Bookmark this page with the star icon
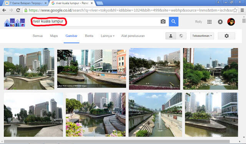Viewport: 246px width, 144px height. (x=235, y=10)
